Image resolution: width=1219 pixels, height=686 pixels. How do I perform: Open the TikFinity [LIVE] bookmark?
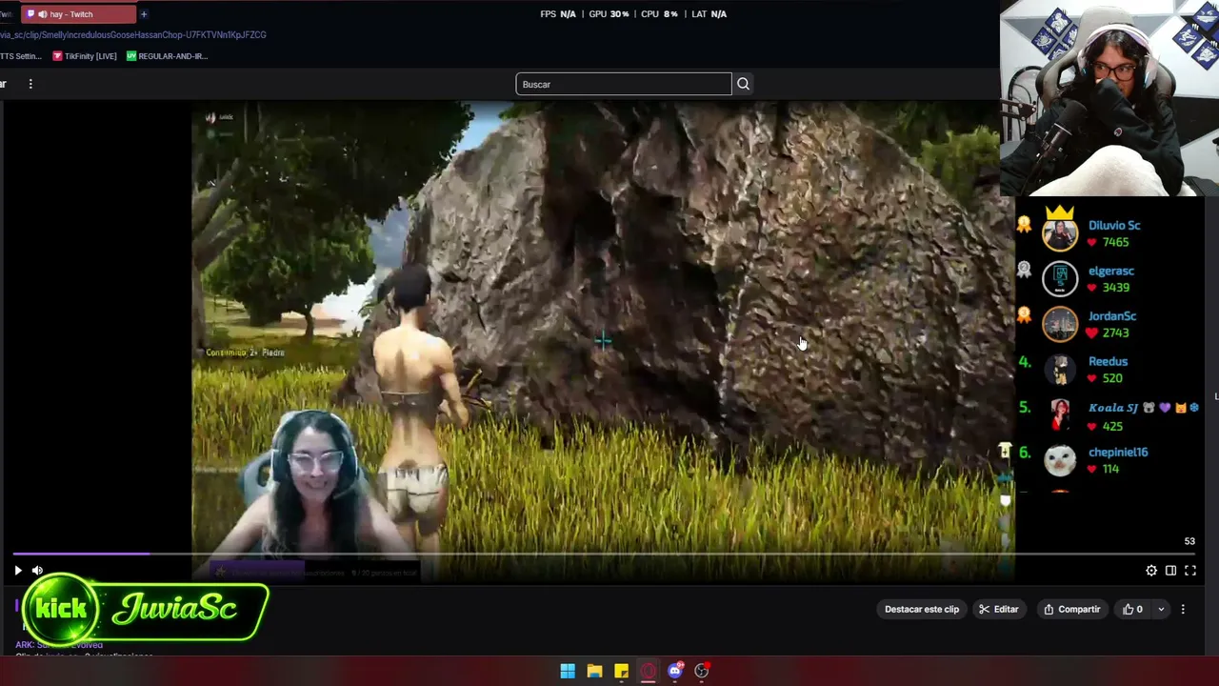click(84, 56)
